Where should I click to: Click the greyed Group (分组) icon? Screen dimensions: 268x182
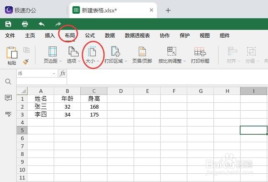(251, 51)
